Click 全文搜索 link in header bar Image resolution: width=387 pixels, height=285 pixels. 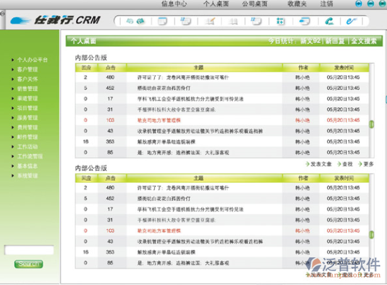(364, 41)
